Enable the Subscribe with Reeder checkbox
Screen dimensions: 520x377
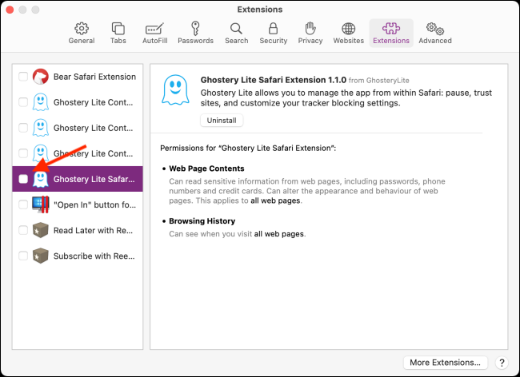point(23,256)
